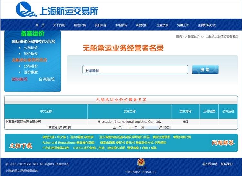242x176 pixels.
Task: Open the 首页 menu item in navigation bar
Action: point(40,25)
